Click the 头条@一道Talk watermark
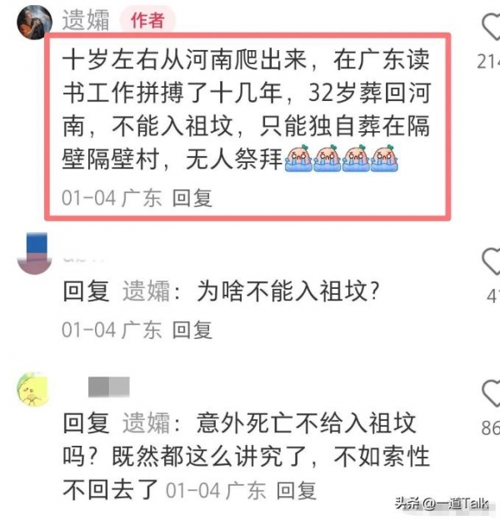Viewport: 500px width, 521px height. pyautogui.click(x=442, y=503)
